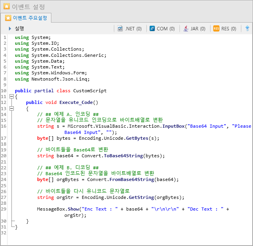The height and width of the screenshot is (246, 253).
Task: Open the JAR (0) references list
Action: coord(194,28)
